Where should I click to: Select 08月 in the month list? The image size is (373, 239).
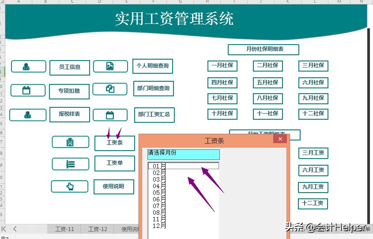click(x=183, y=212)
